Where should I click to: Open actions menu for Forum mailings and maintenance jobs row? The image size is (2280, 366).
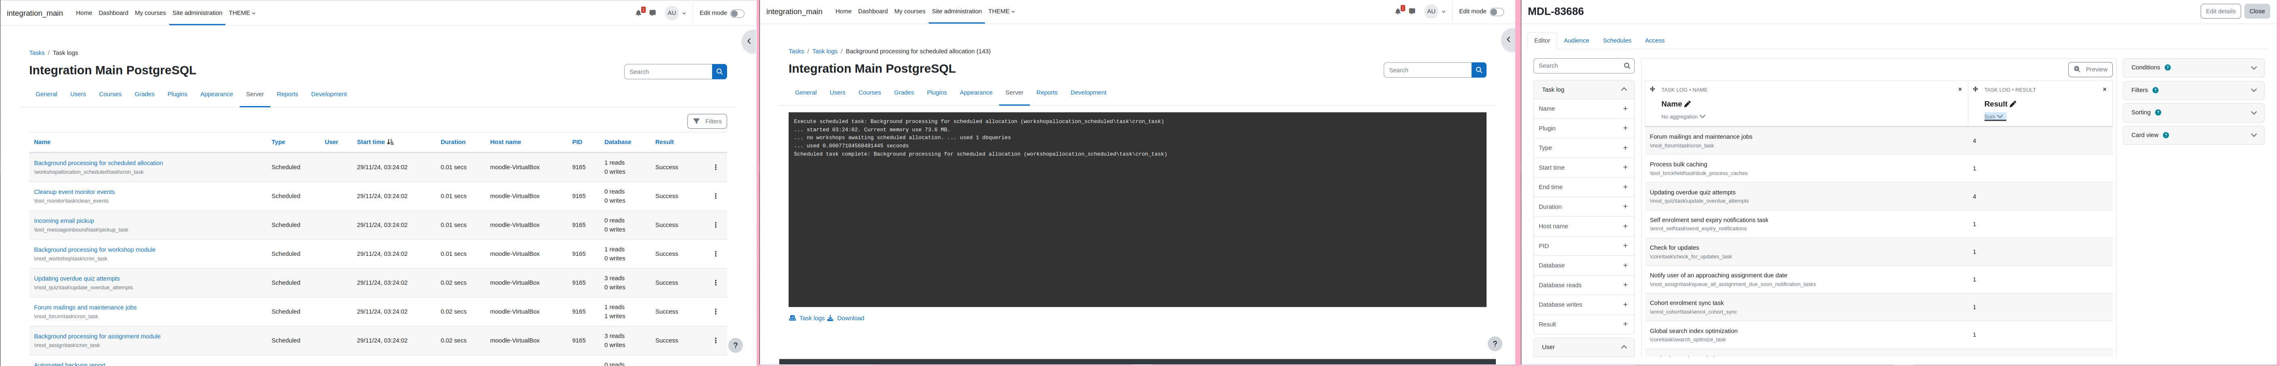click(x=715, y=312)
